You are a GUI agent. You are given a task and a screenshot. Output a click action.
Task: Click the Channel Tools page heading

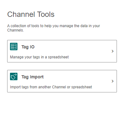pos(31,14)
